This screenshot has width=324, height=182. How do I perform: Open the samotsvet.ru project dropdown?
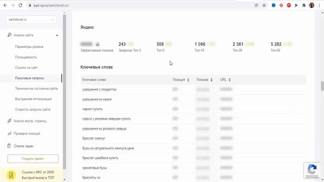(31, 20)
